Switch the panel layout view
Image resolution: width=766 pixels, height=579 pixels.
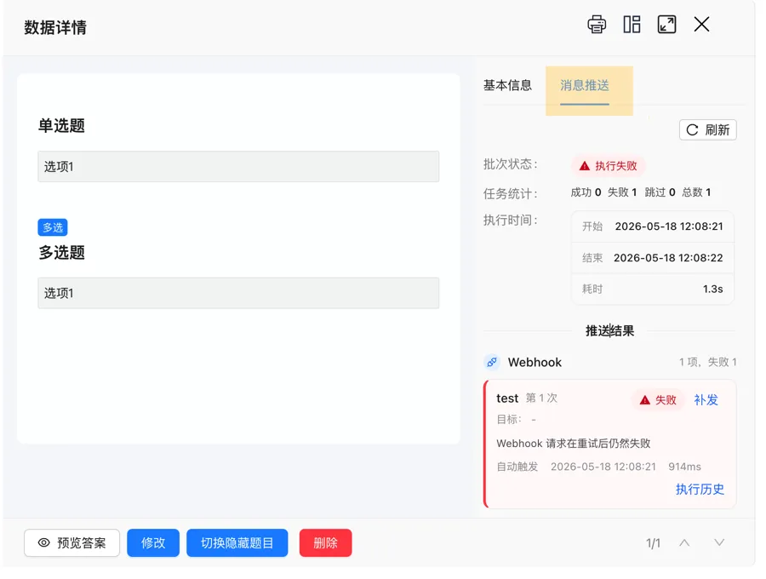click(632, 25)
